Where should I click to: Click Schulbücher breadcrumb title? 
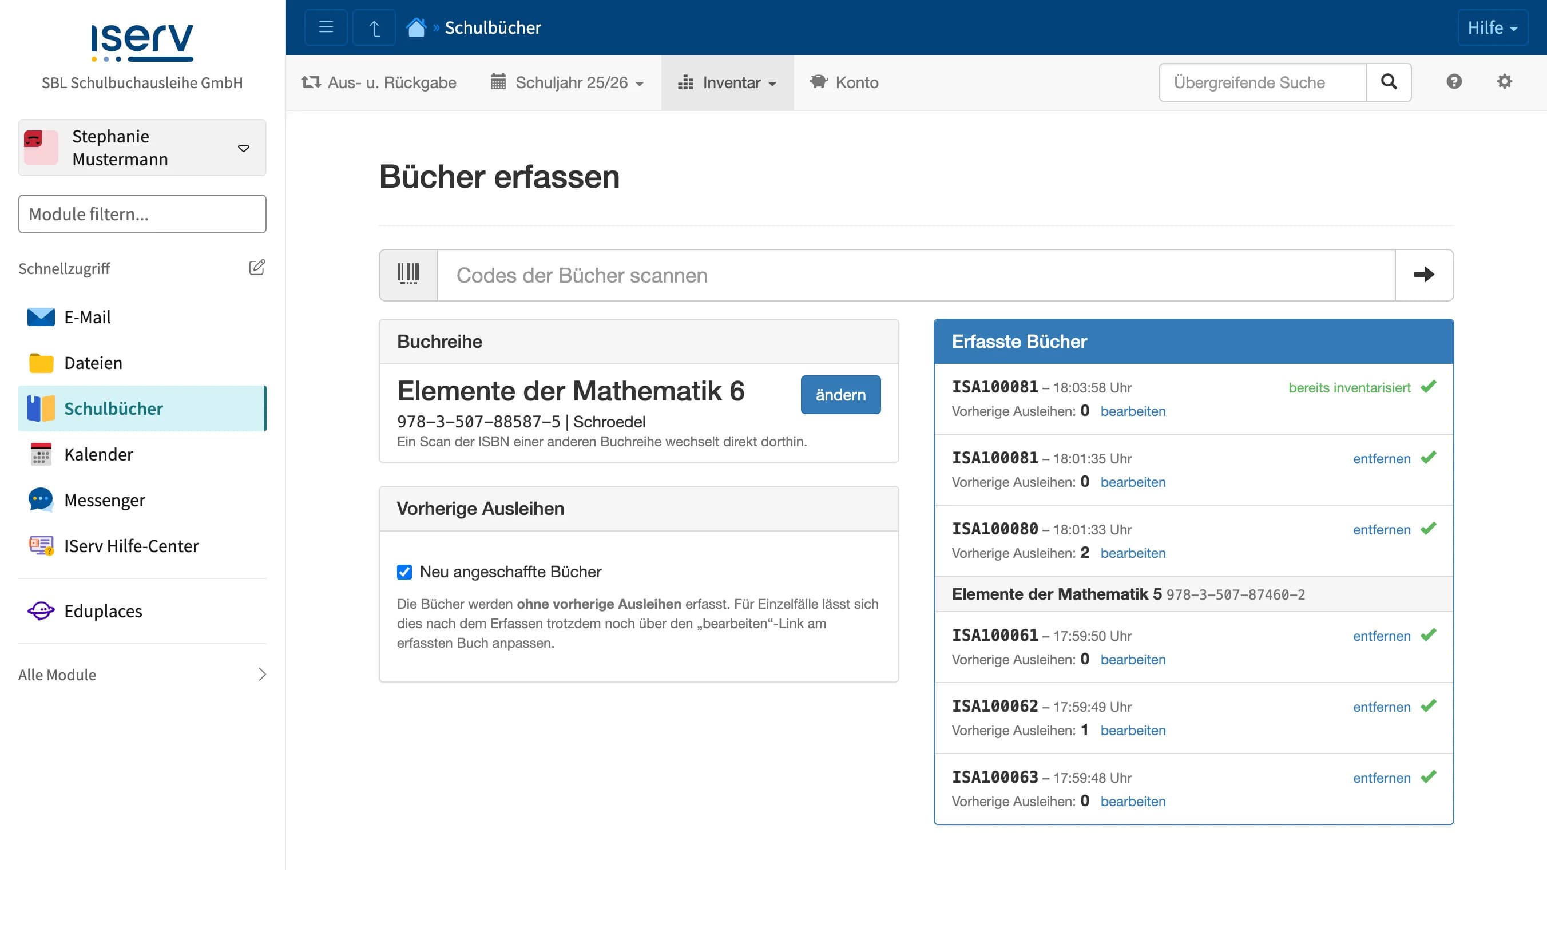(x=493, y=27)
